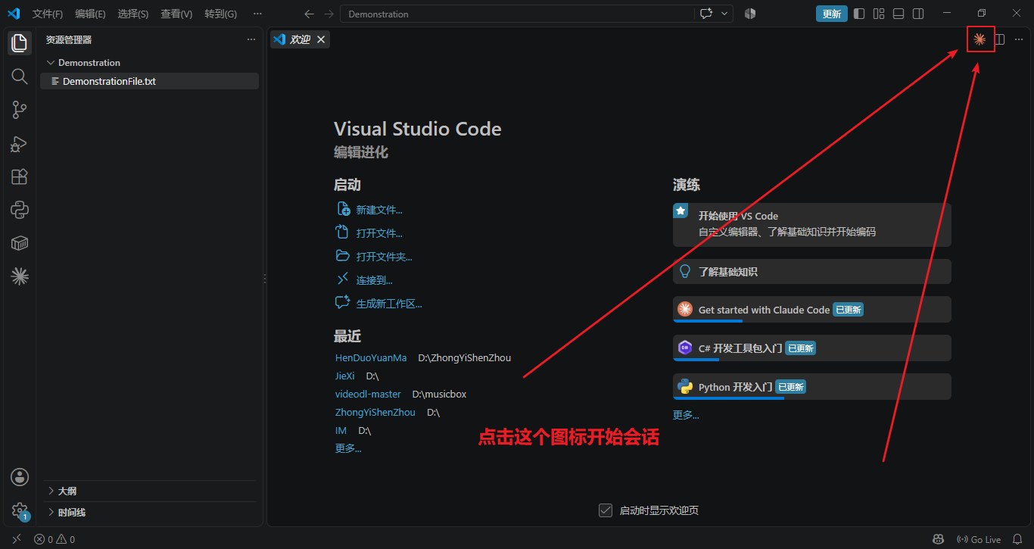Click 连接到... link

(x=375, y=280)
